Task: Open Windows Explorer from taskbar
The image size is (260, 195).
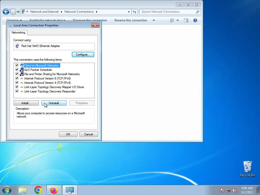Action: click(23, 190)
